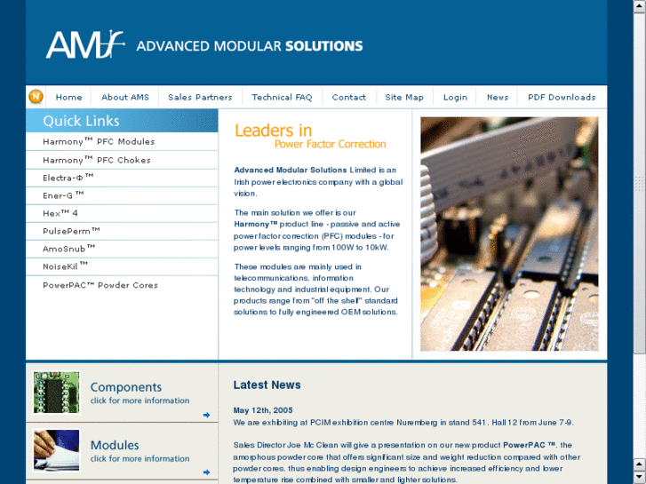The width and height of the screenshot is (646, 484).
Task: Click the AMS logo in header
Action: [85, 44]
